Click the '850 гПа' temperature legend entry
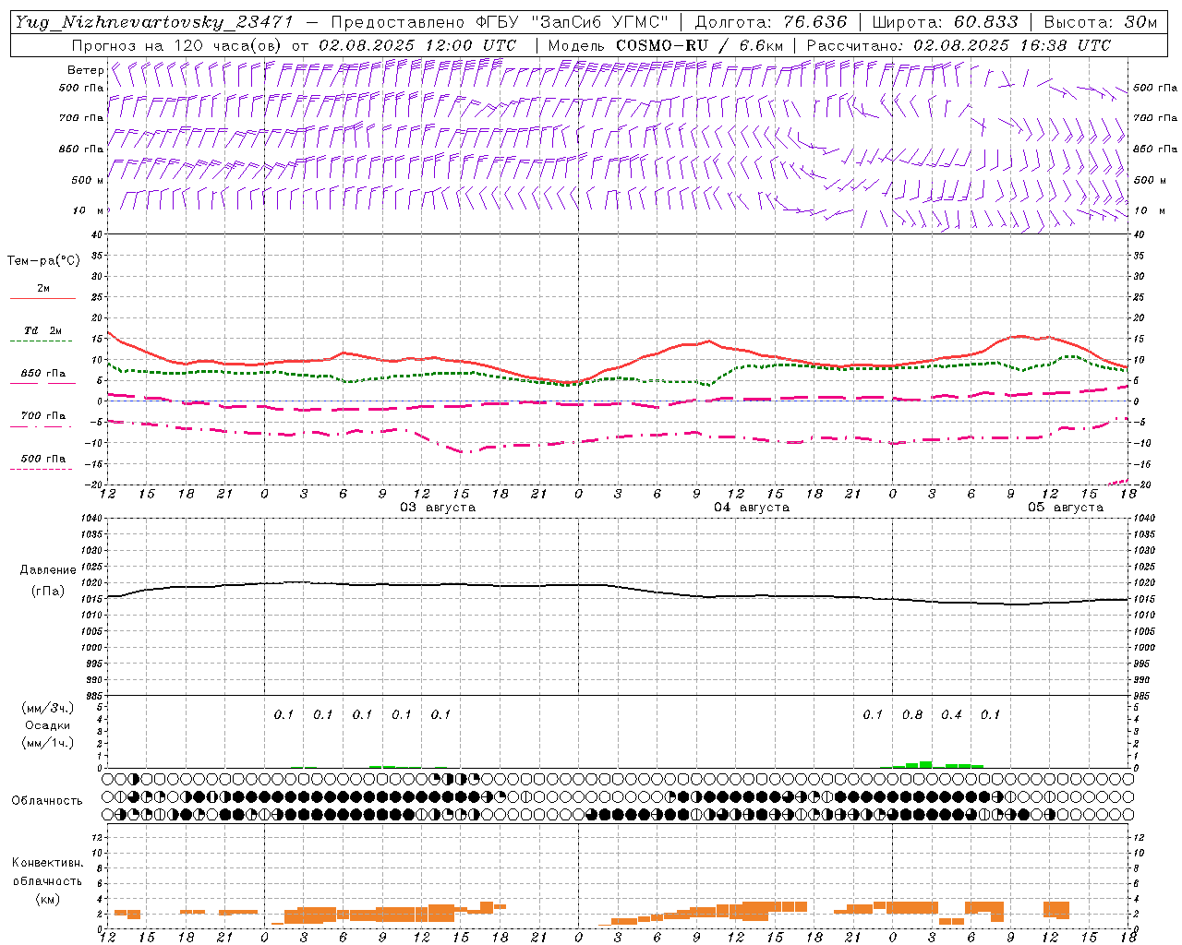1182x945 pixels. pos(42,374)
